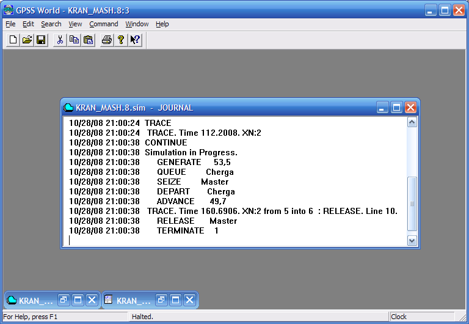Close the first minimized KRAN window

tap(92, 300)
